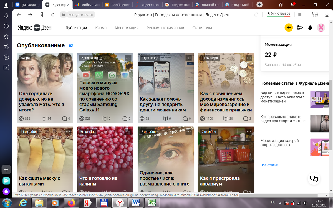
Task: Click the views count 1160 on coins card
Action: (206, 118)
